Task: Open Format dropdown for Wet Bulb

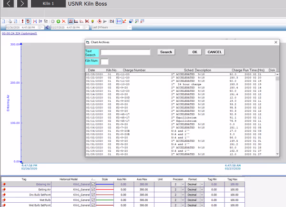Action: (202, 200)
